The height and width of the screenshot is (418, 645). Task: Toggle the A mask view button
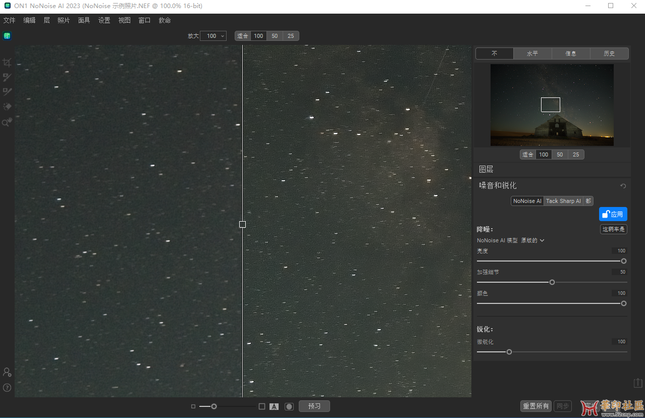pos(274,406)
